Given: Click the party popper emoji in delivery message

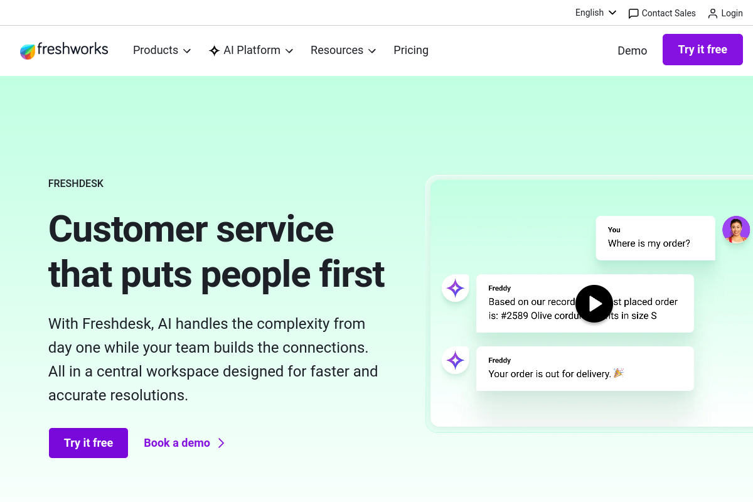Looking at the screenshot, I should [619, 373].
